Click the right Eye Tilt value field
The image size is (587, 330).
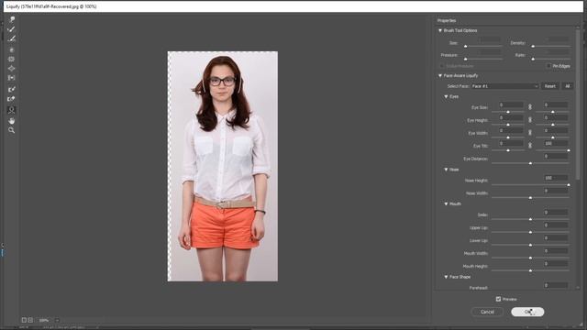click(x=556, y=143)
